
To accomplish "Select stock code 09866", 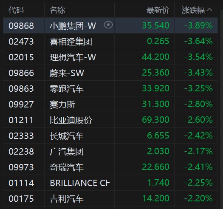I will pos(21,73).
